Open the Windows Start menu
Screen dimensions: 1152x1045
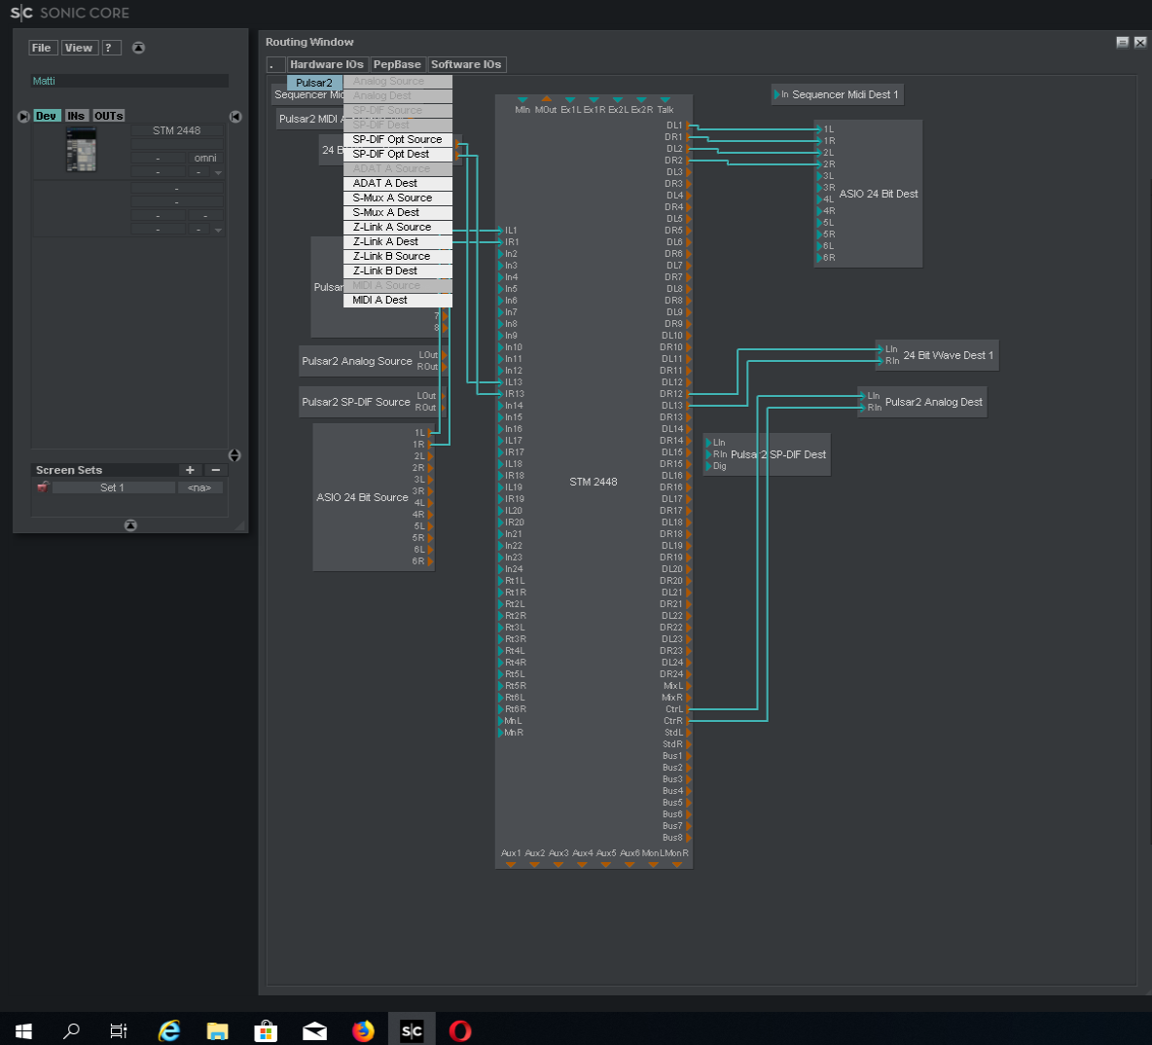click(23, 1030)
